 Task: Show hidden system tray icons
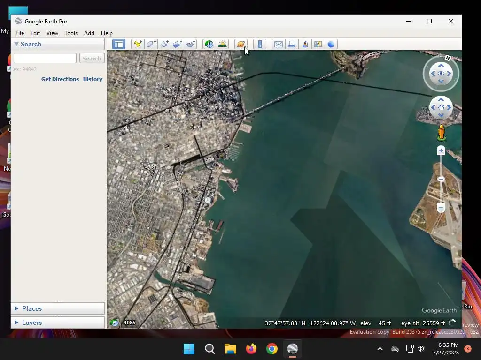(x=380, y=349)
